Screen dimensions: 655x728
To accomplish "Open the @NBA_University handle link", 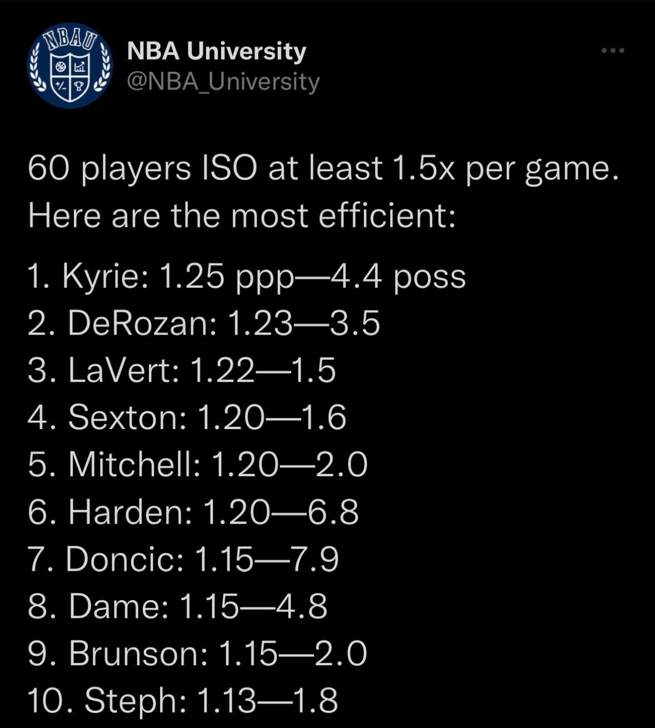I will [x=223, y=81].
